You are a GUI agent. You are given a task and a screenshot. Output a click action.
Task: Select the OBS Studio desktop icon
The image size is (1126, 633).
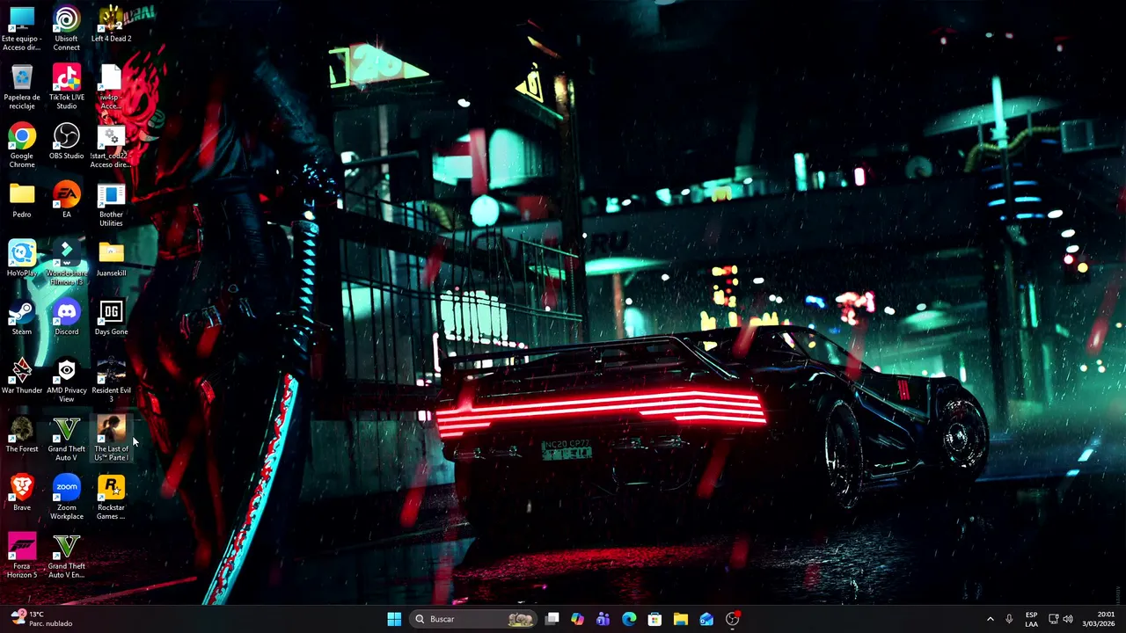[x=67, y=142]
